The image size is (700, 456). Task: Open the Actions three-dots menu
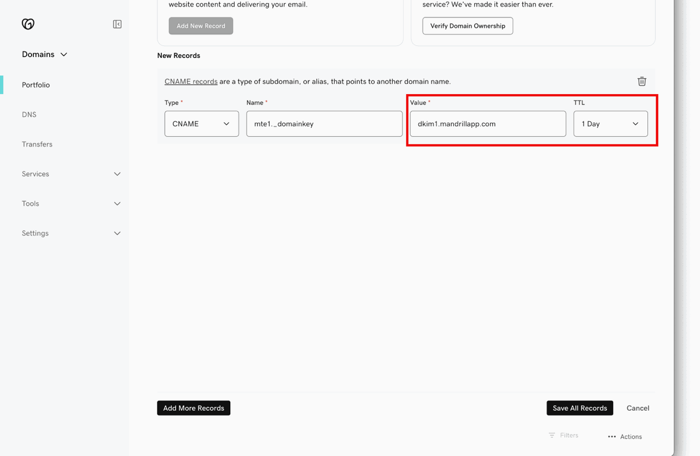point(612,436)
